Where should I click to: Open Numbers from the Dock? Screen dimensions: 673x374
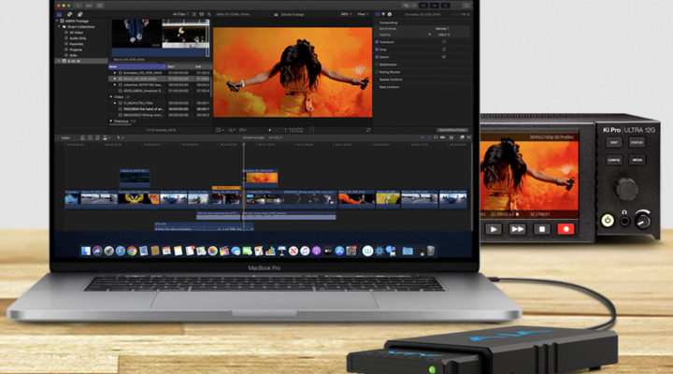pyautogui.click(x=270, y=251)
